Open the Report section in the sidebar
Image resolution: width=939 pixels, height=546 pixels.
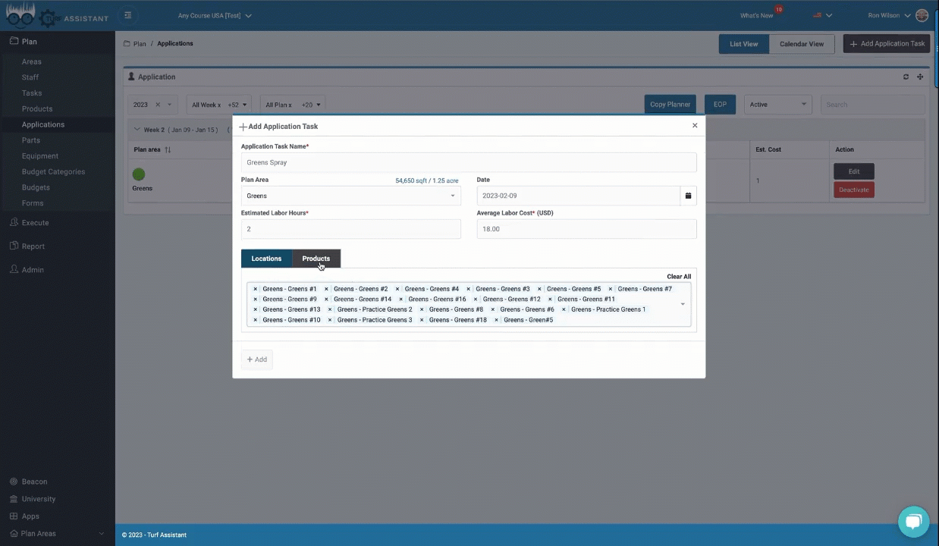(33, 246)
